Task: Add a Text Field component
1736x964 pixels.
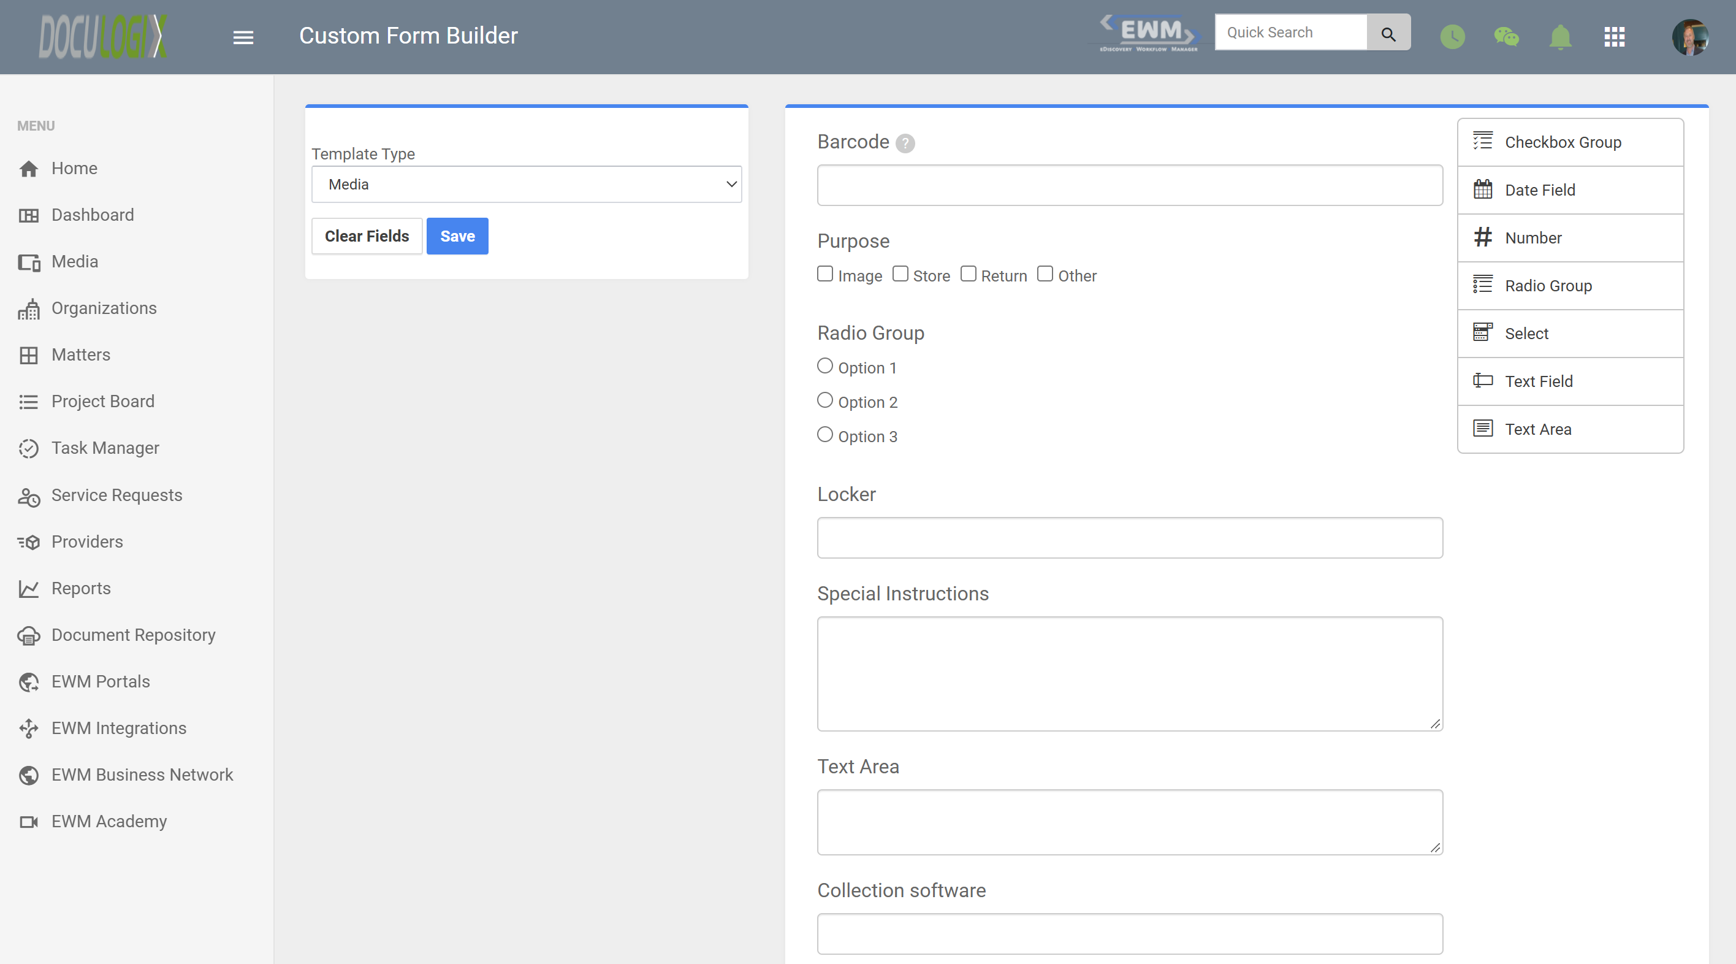Action: tap(1570, 381)
